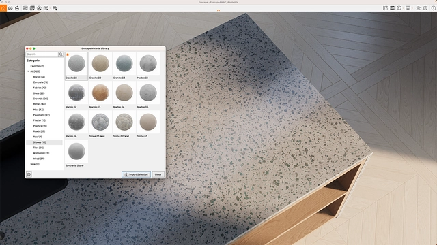Select the Marble 04 material thumbnail
This screenshot has height=245, width=437.
[x=124, y=93]
